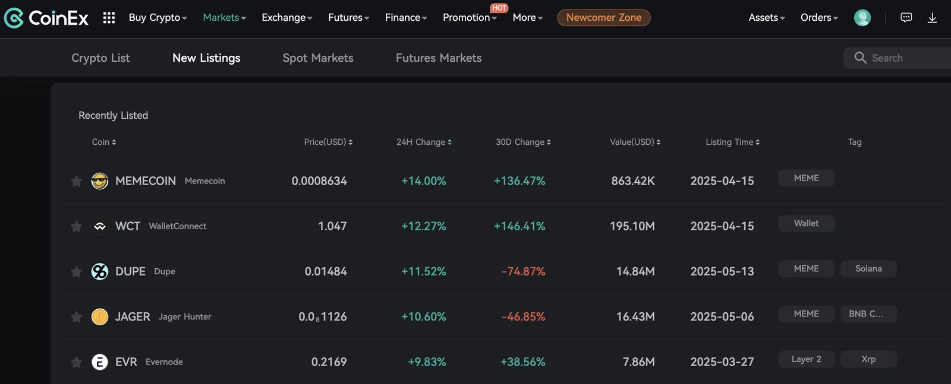The width and height of the screenshot is (951, 384).
Task: Switch to the Crypto List tab
Action: coord(100,58)
